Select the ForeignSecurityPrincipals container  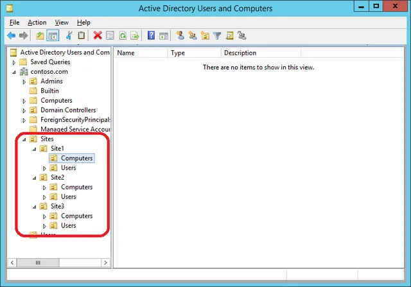(75, 120)
